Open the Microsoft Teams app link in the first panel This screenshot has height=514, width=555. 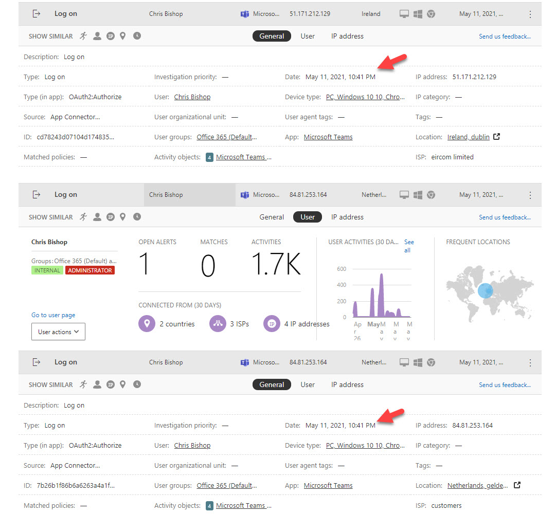pyautogui.click(x=328, y=137)
